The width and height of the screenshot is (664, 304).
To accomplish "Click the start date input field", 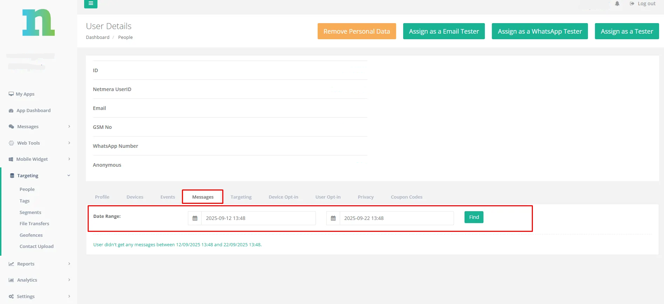I will pos(258,218).
